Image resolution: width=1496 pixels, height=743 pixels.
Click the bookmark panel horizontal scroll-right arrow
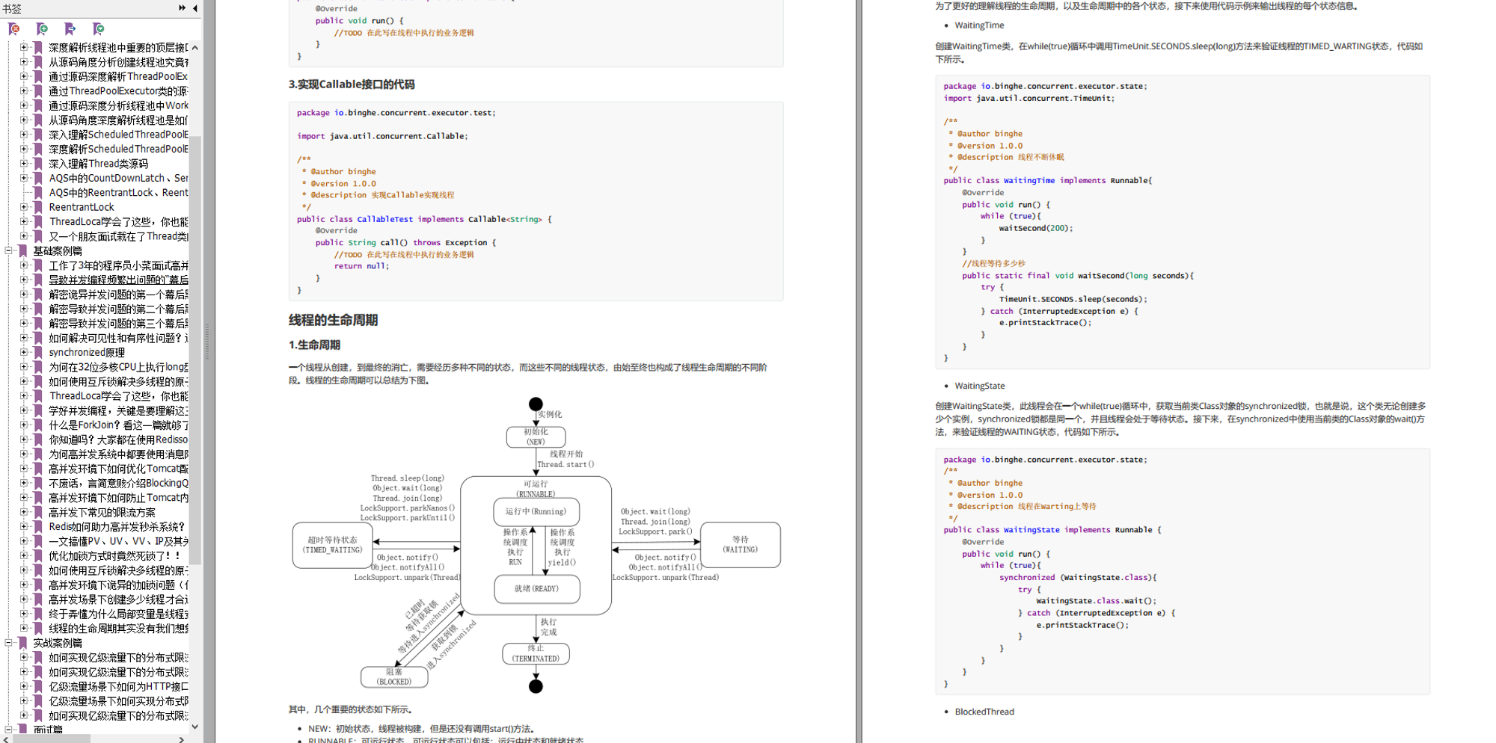click(x=182, y=739)
